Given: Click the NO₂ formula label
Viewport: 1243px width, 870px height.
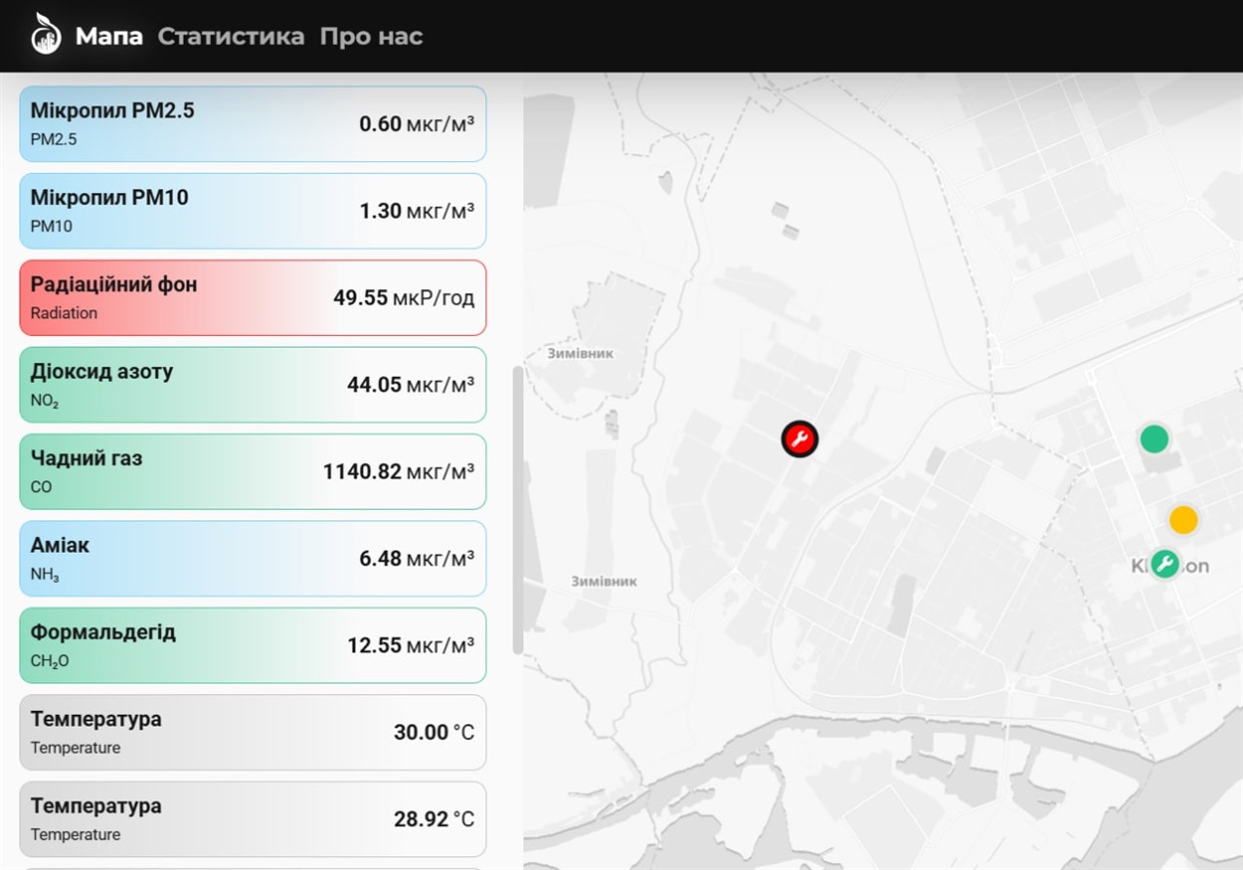Looking at the screenshot, I should coord(47,401).
